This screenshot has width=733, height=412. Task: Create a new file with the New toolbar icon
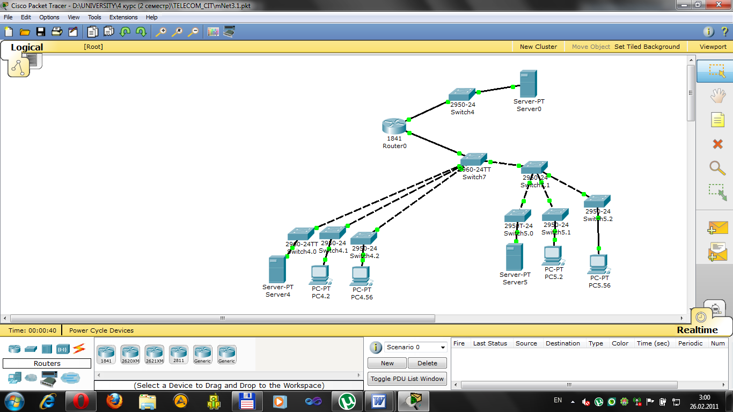(x=8, y=32)
